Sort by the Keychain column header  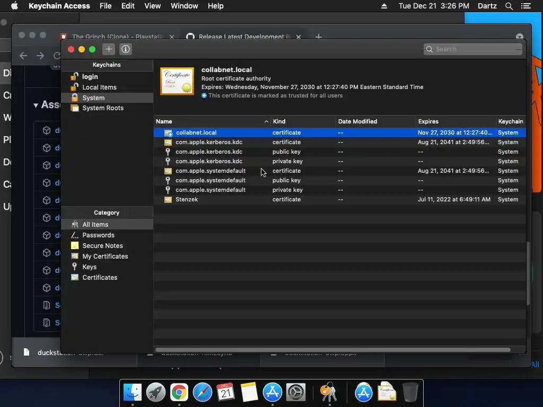tap(511, 121)
